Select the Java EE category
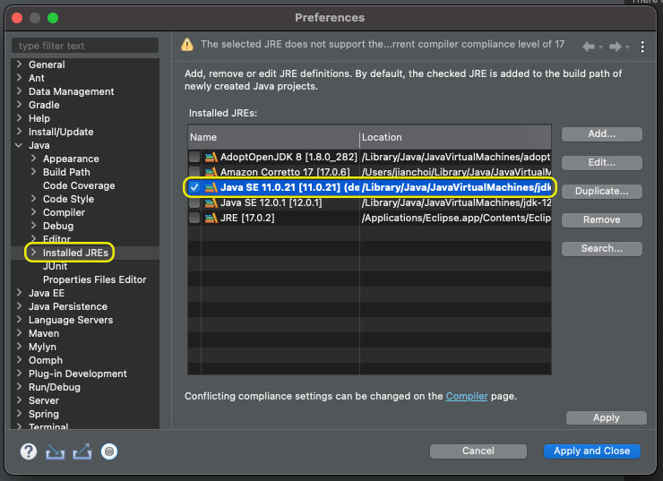Image resolution: width=663 pixels, height=481 pixels. 47,293
